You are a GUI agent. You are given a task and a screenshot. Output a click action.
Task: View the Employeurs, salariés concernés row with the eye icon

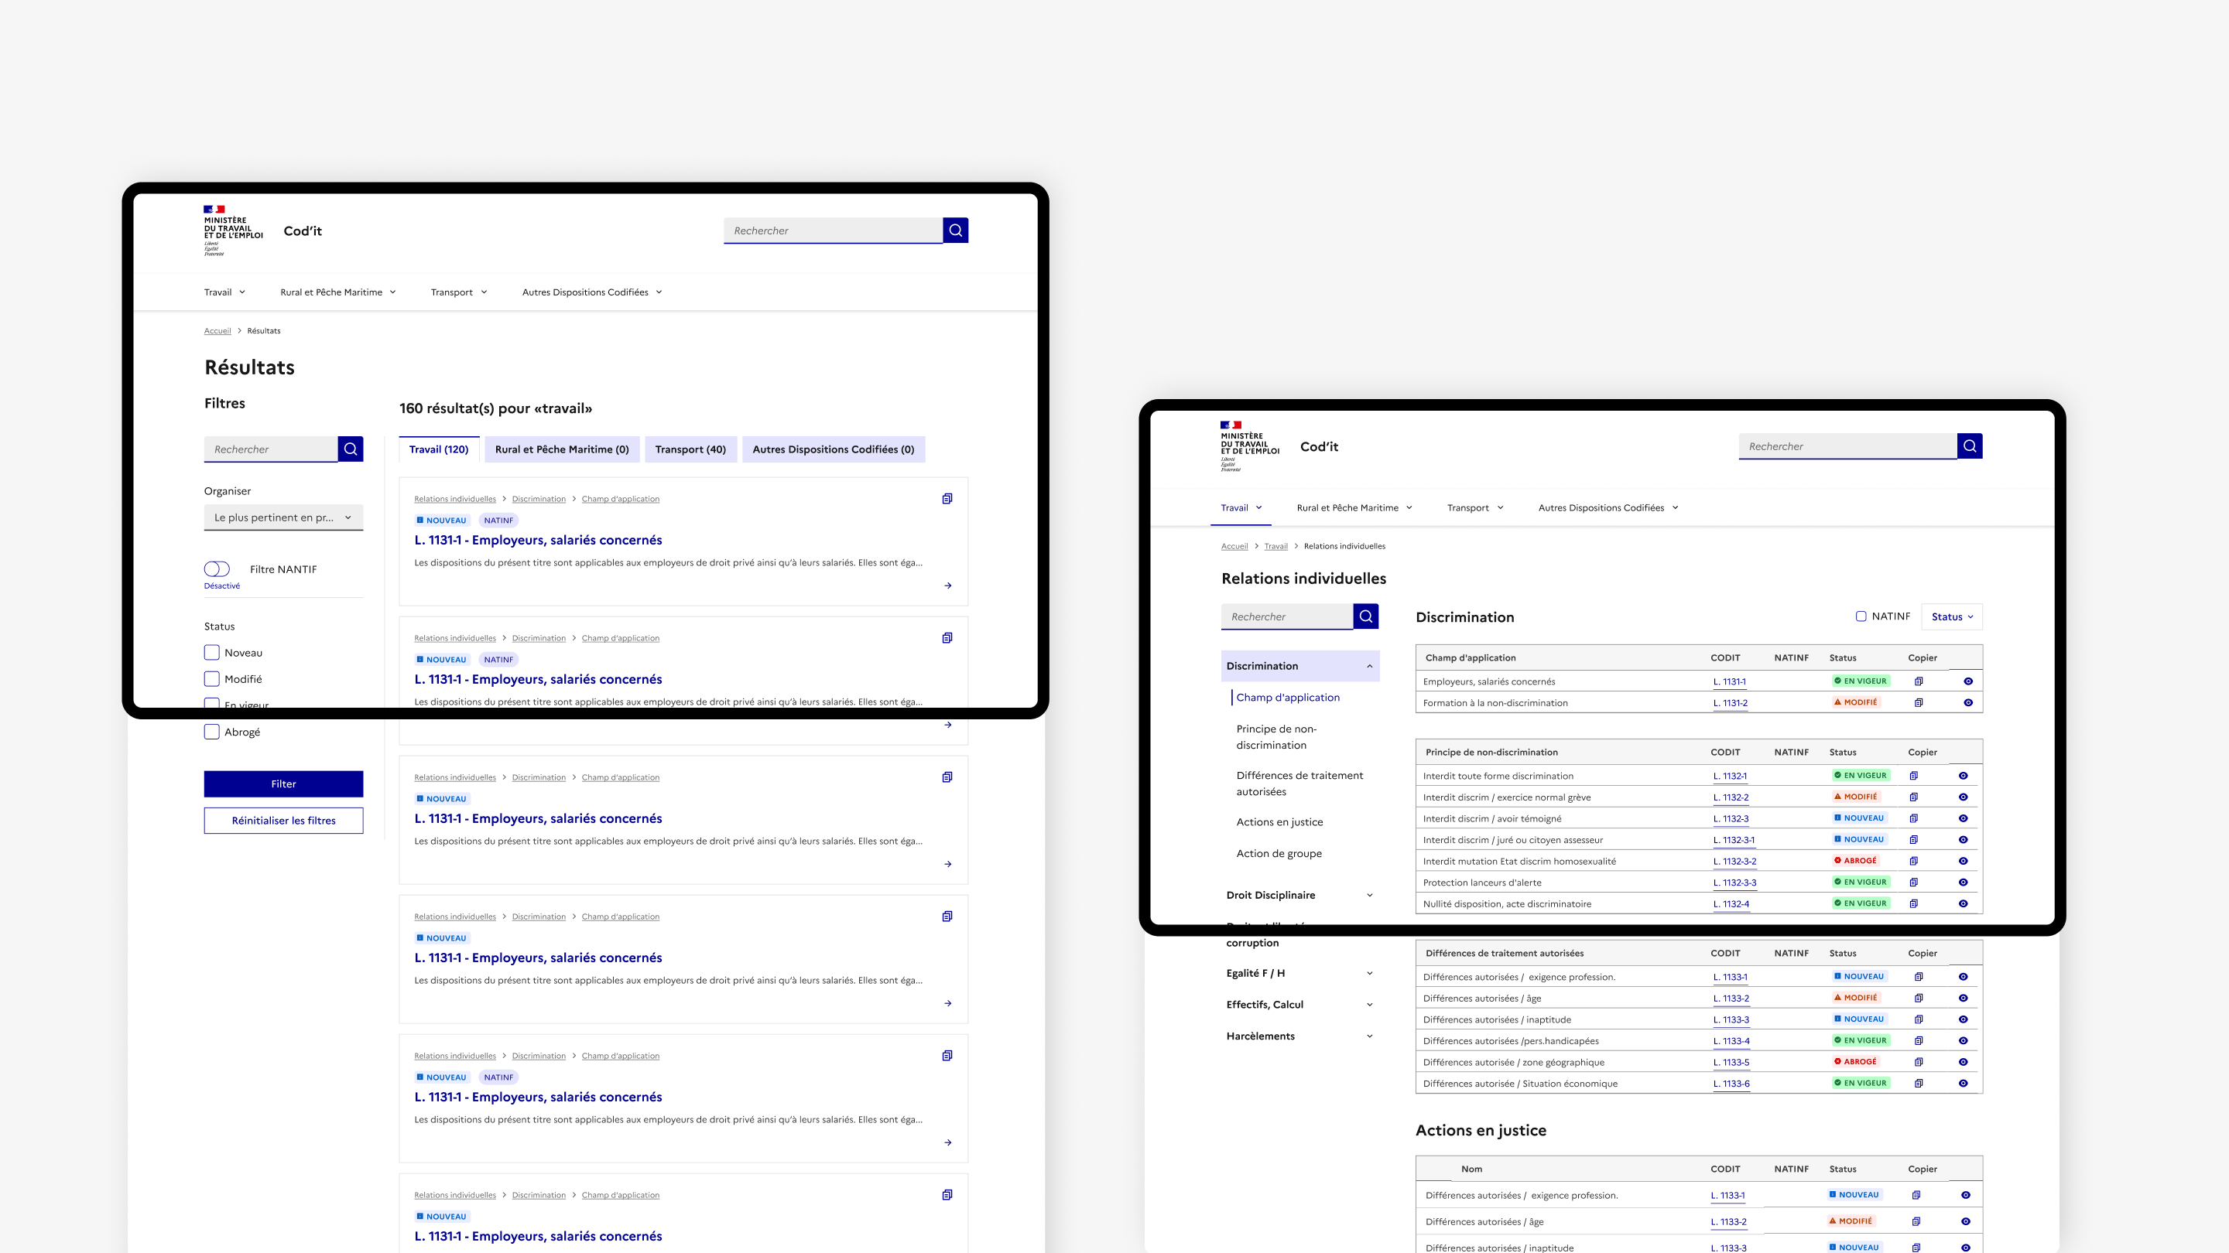[1967, 681]
